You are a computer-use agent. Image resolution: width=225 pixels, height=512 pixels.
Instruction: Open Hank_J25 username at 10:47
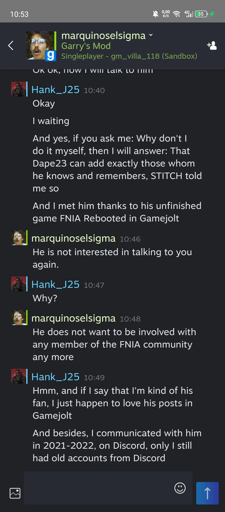[55, 284]
